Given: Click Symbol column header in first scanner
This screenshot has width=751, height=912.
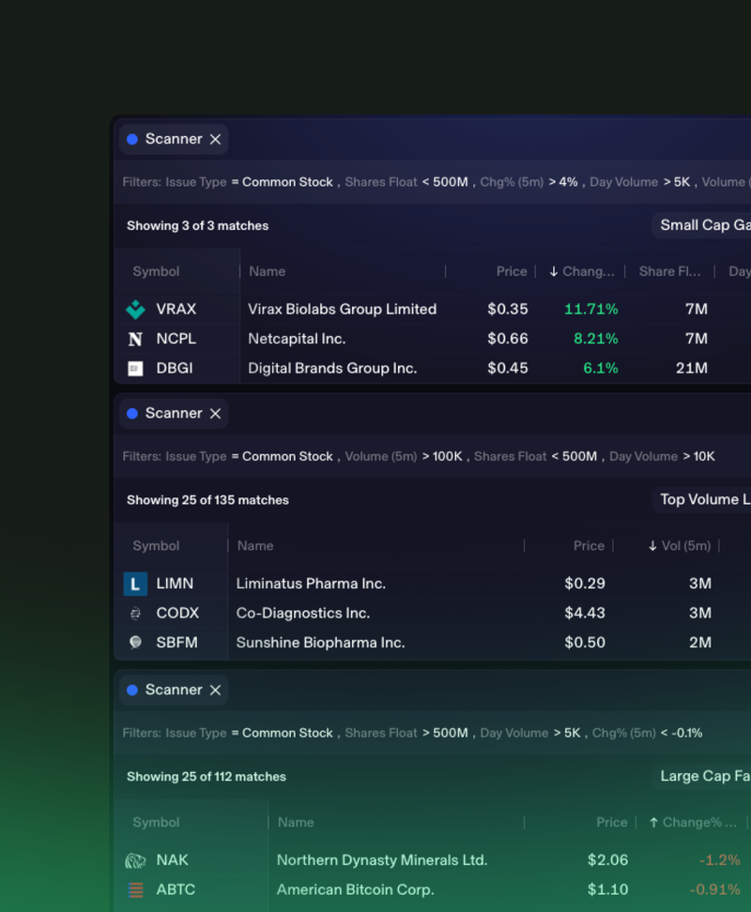Looking at the screenshot, I should (x=156, y=271).
